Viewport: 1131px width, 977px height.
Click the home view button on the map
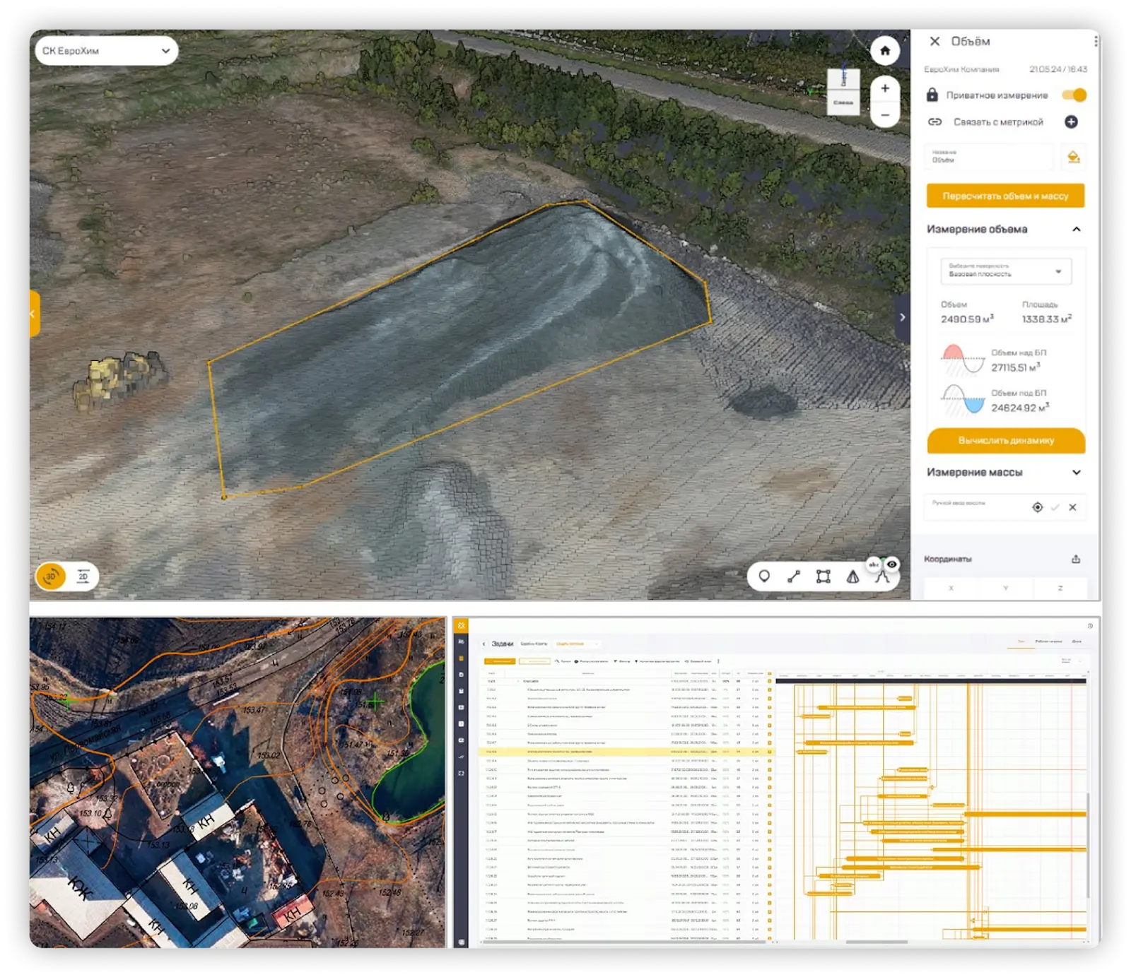point(884,51)
